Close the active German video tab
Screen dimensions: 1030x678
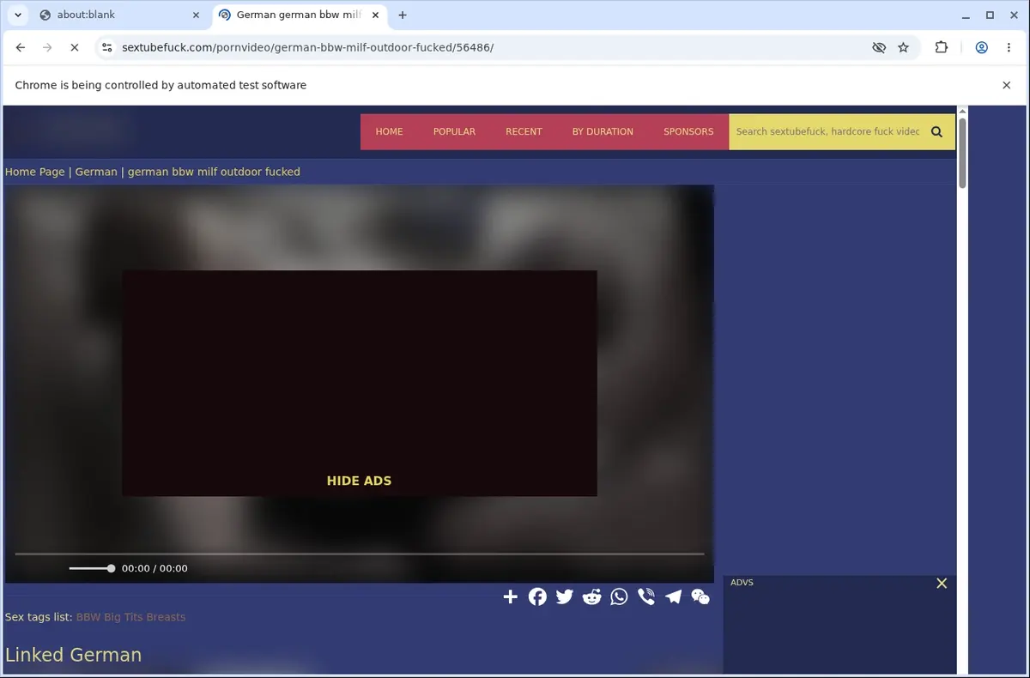click(375, 15)
